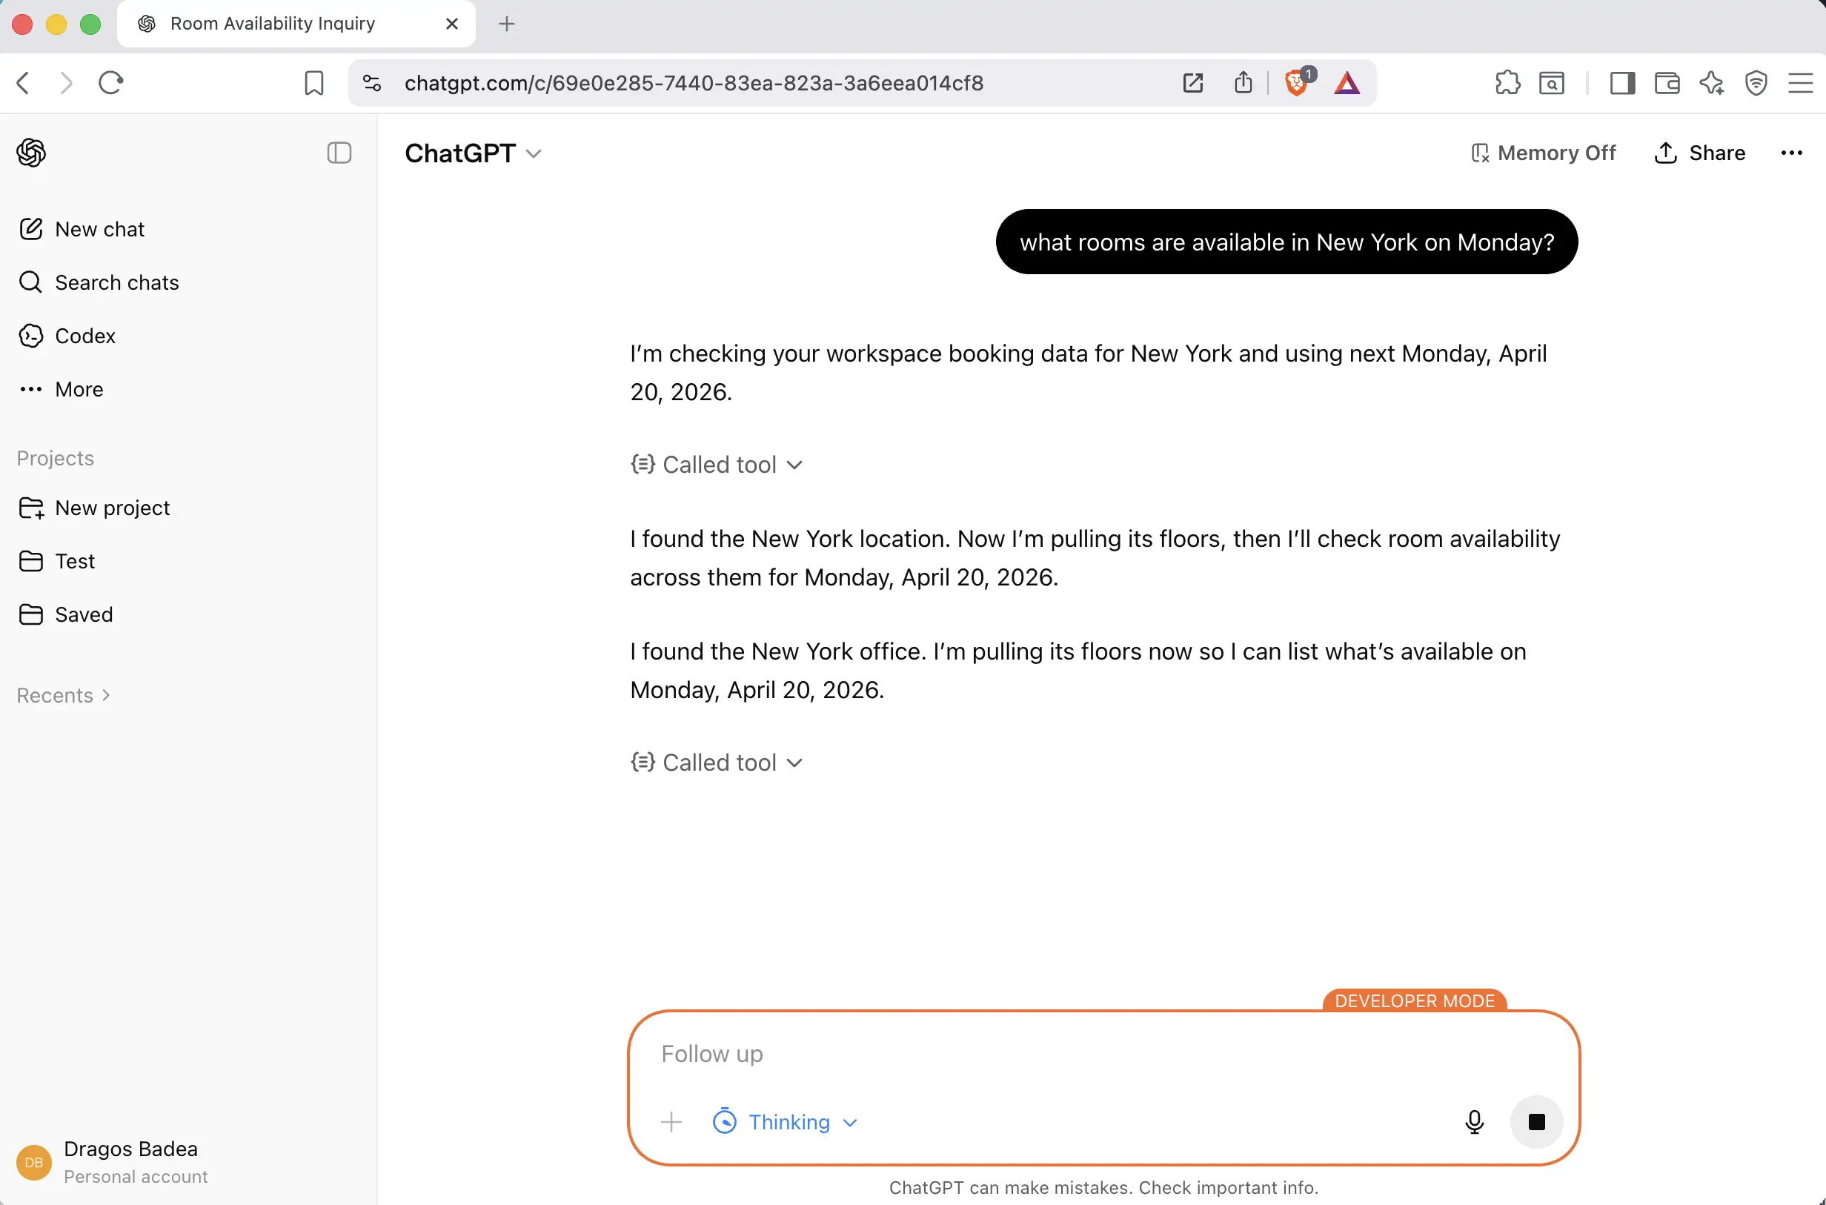
Task: Switch to the Room Availability Inquiry tab
Action: point(273,23)
